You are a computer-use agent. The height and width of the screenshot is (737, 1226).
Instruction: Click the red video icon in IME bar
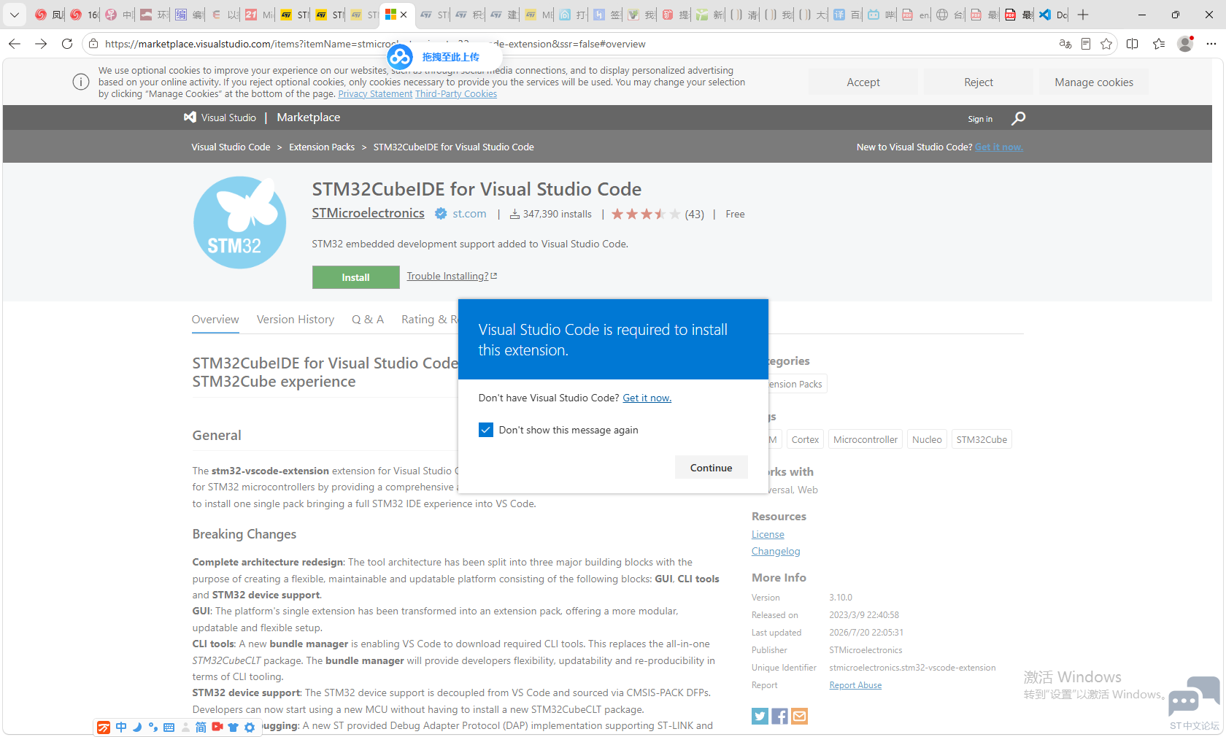coord(217,728)
